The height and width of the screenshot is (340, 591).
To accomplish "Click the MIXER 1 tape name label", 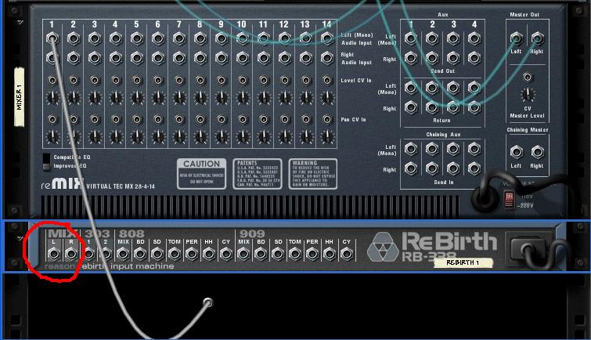I will [x=20, y=97].
